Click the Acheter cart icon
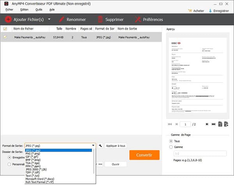 point(190,11)
